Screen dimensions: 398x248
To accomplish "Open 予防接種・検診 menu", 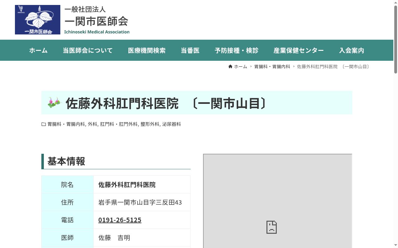I will 237,50.
